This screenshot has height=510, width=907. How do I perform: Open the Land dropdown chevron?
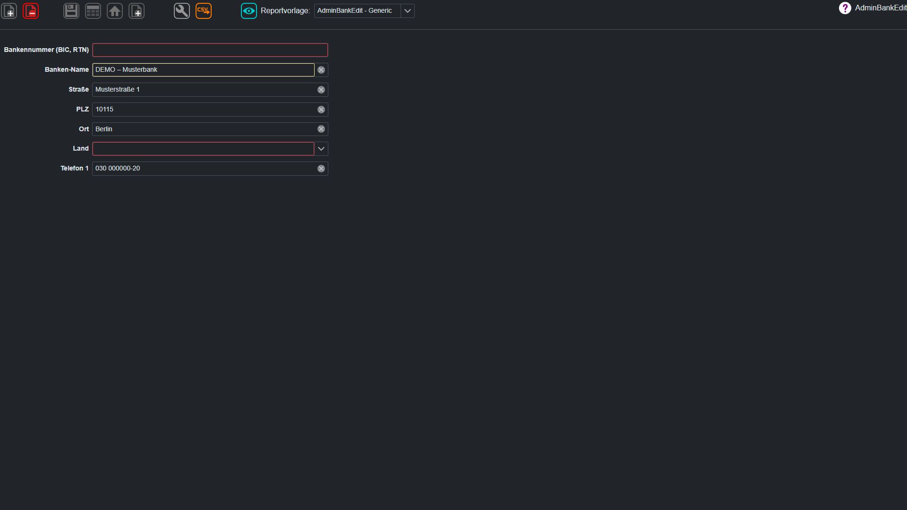pyautogui.click(x=321, y=149)
